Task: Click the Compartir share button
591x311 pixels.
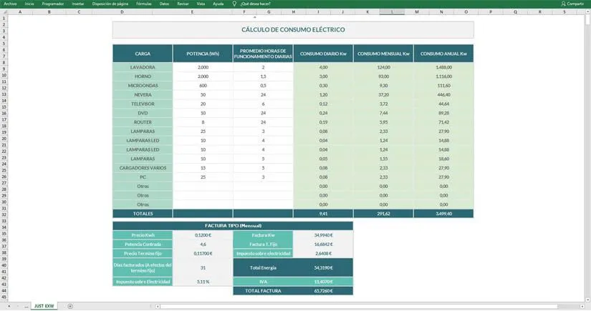Action: (570, 4)
